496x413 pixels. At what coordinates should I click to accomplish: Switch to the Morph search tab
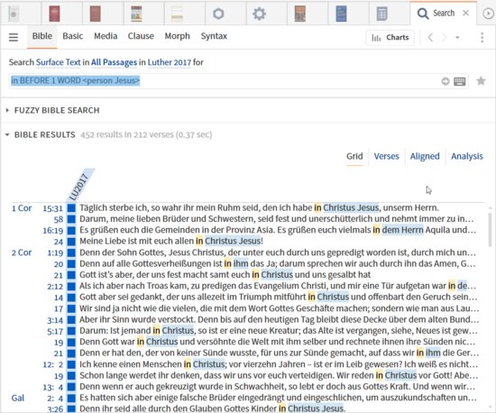click(177, 36)
